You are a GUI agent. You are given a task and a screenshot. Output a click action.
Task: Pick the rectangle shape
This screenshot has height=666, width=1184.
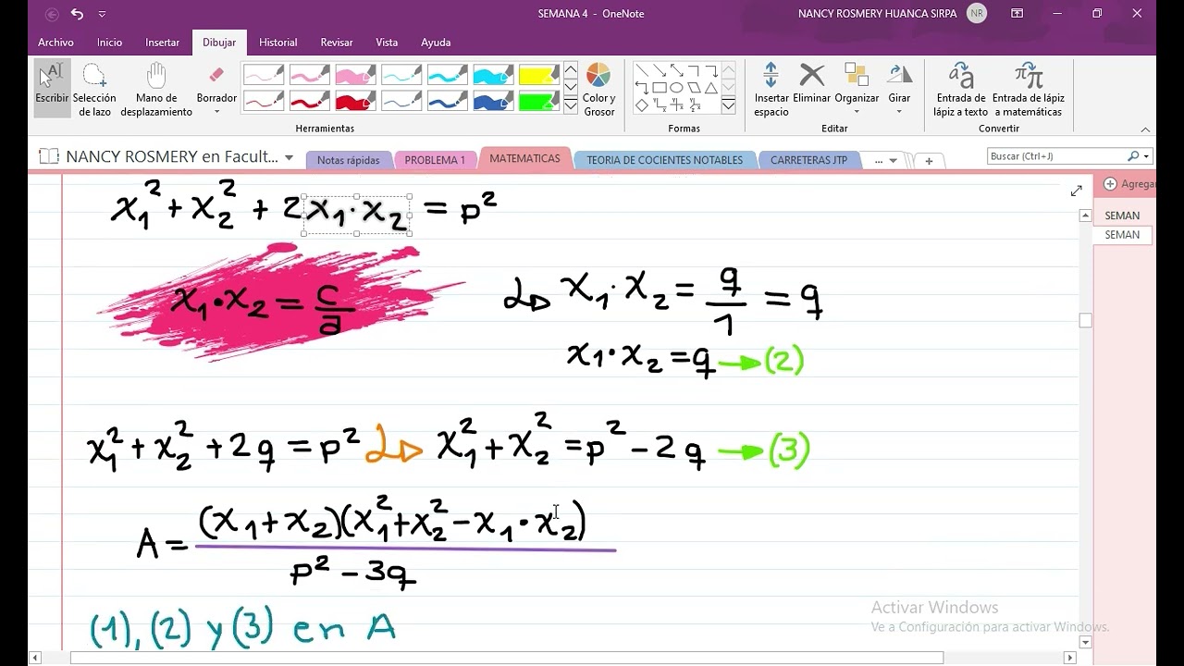point(660,88)
